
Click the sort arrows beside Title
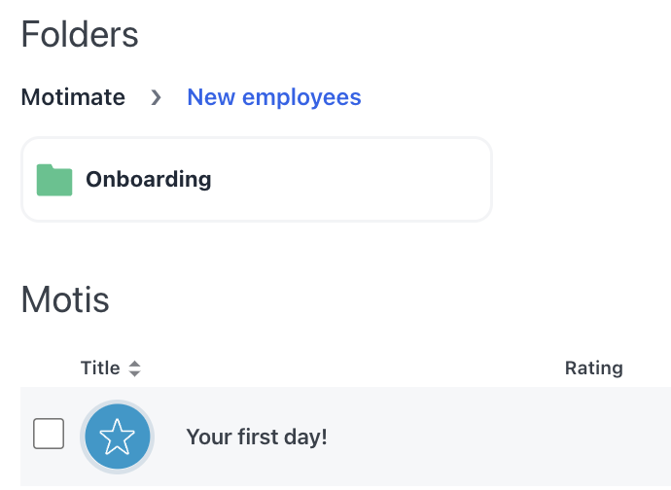coord(134,368)
